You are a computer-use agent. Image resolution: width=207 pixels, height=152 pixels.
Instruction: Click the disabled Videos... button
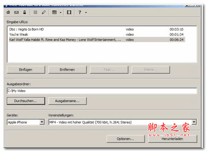[x=151, y=70]
